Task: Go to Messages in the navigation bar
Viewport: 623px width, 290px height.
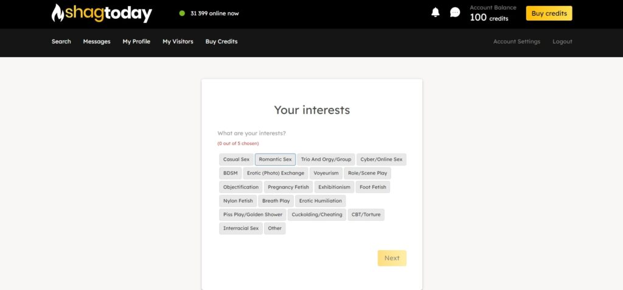Action: pos(97,42)
